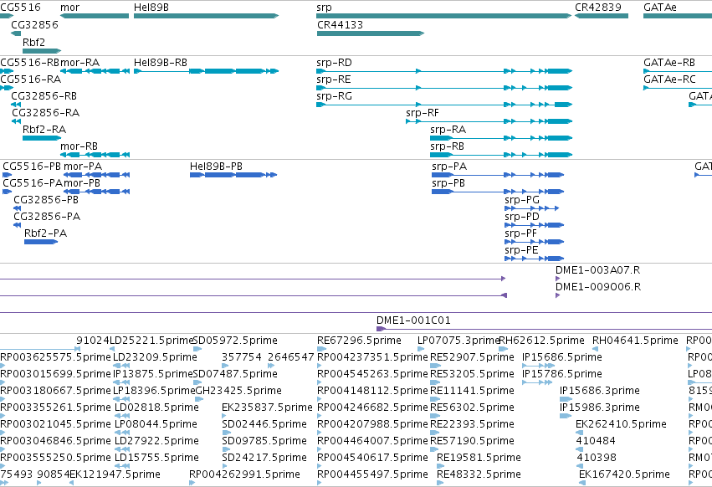Select protein srp-PE
Viewport: 712px width, 487px height.
[534, 259]
